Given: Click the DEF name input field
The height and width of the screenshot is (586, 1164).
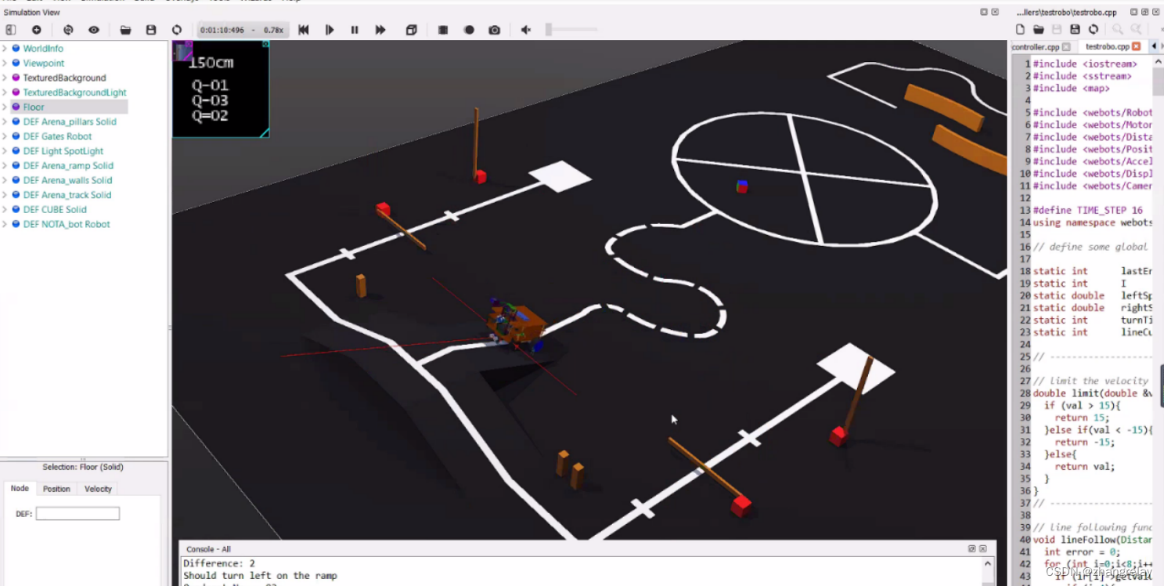Looking at the screenshot, I should click(x=77, y=514).
